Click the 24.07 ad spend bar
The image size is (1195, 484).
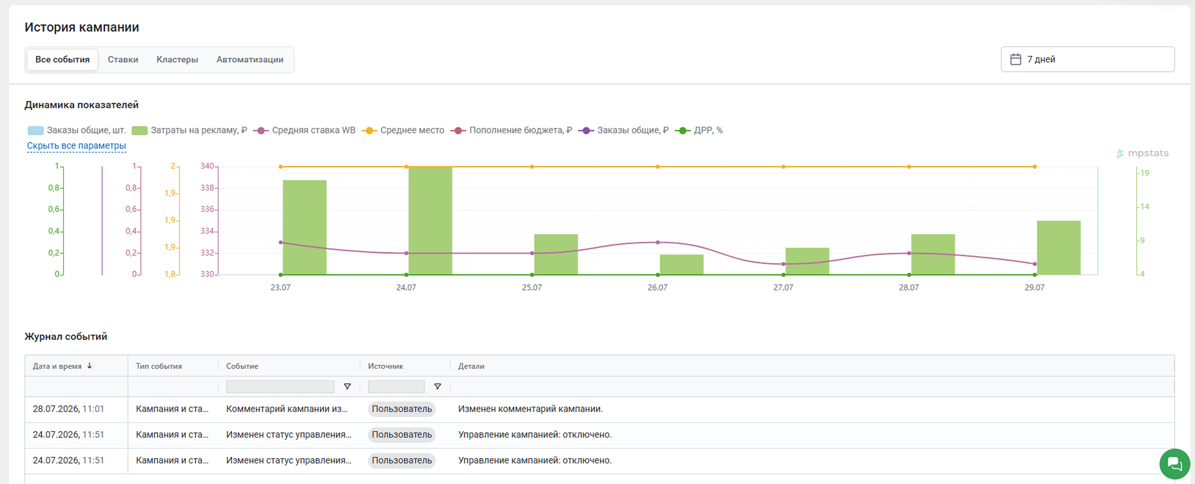[430, 220]
